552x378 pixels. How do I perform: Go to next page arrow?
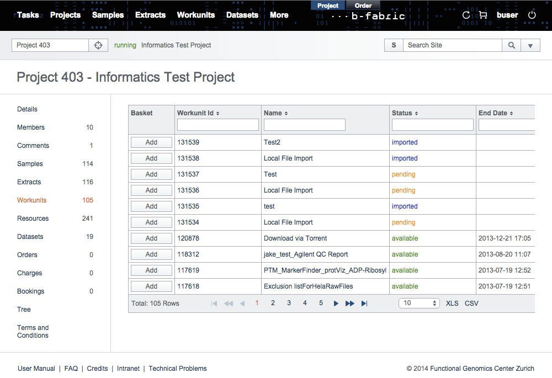(336, 304)
